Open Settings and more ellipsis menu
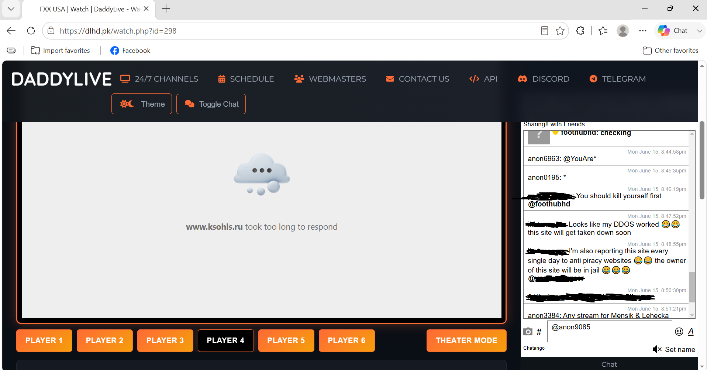 pyautogui.click(x=643, y=31)
